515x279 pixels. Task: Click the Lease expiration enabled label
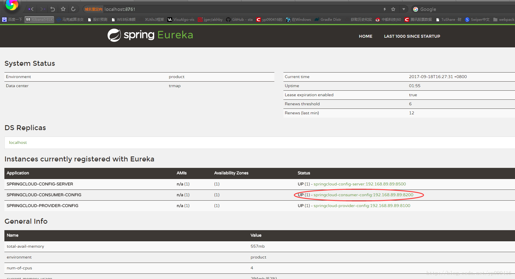(x=309, y=95)
